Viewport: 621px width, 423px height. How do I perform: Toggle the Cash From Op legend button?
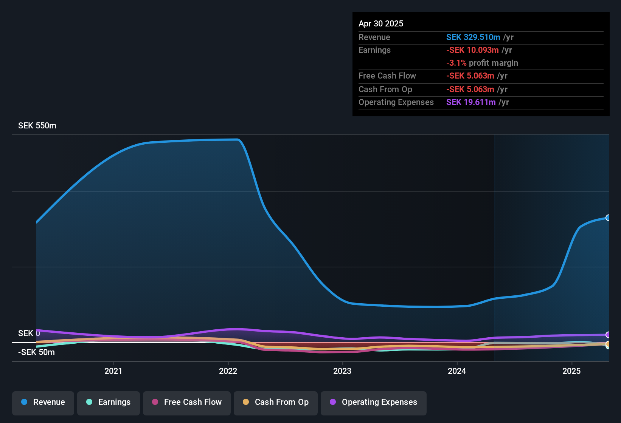tap(276, 403)
